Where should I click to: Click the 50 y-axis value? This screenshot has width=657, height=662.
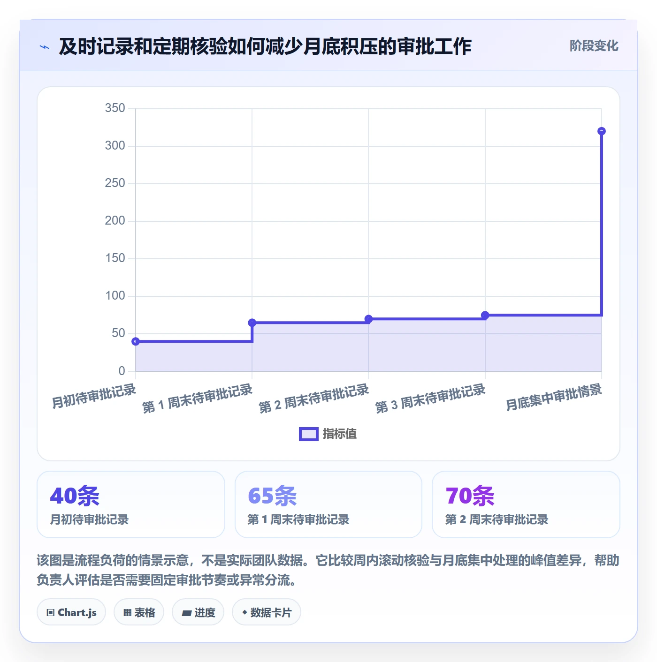[118, 333]
